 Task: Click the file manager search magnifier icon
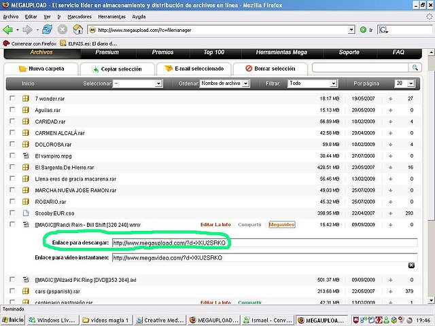click(415, 67)
